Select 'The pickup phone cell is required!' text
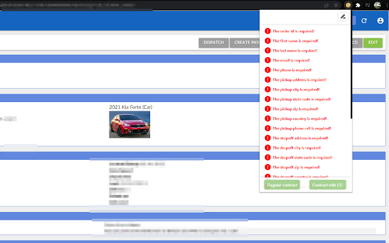The width and height of the screenshot is (389, 243). pyautogui.click(x=302, y=128)
